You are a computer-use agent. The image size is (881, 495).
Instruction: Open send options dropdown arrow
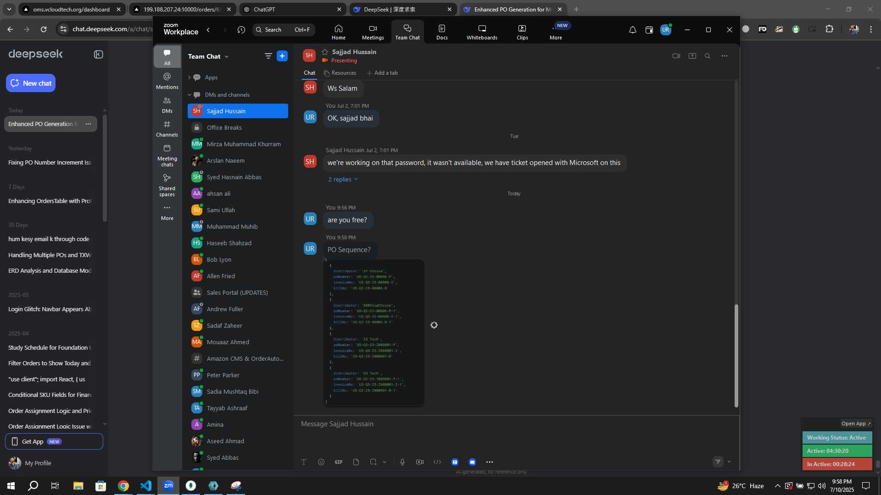click(x=729, y=462)
